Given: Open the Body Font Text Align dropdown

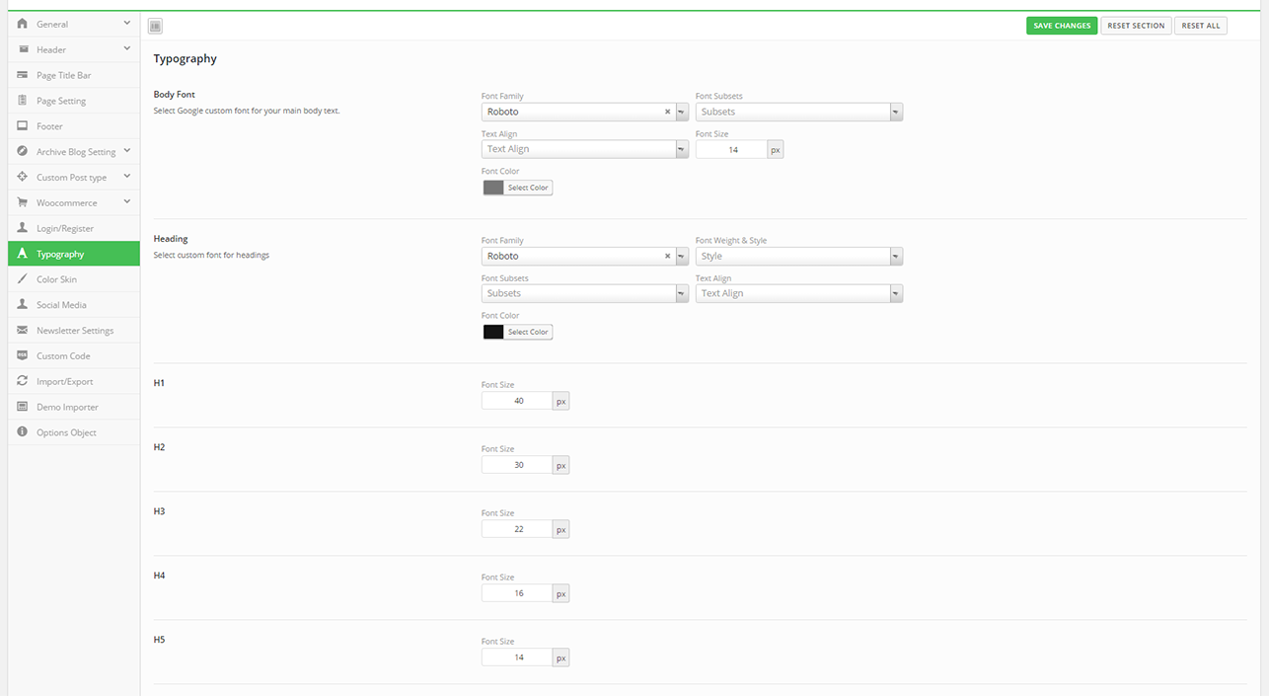Looking at the screenshot, I should [584, 149].
